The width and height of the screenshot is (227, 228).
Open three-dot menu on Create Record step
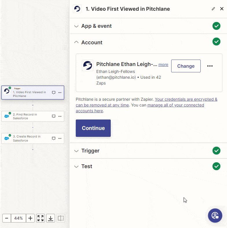pos(60,138)
